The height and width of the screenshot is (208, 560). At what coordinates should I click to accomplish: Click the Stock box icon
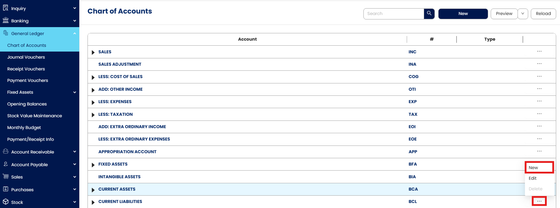(x=6, y=202)
